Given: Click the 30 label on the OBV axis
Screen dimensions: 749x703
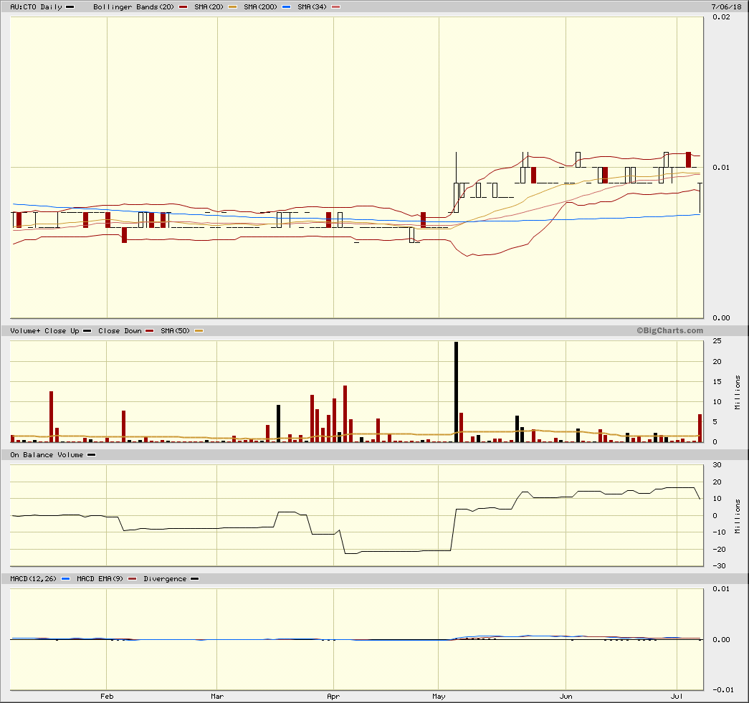Looking at the screenshot, I should pyautogui.click(x=717, y=465).
